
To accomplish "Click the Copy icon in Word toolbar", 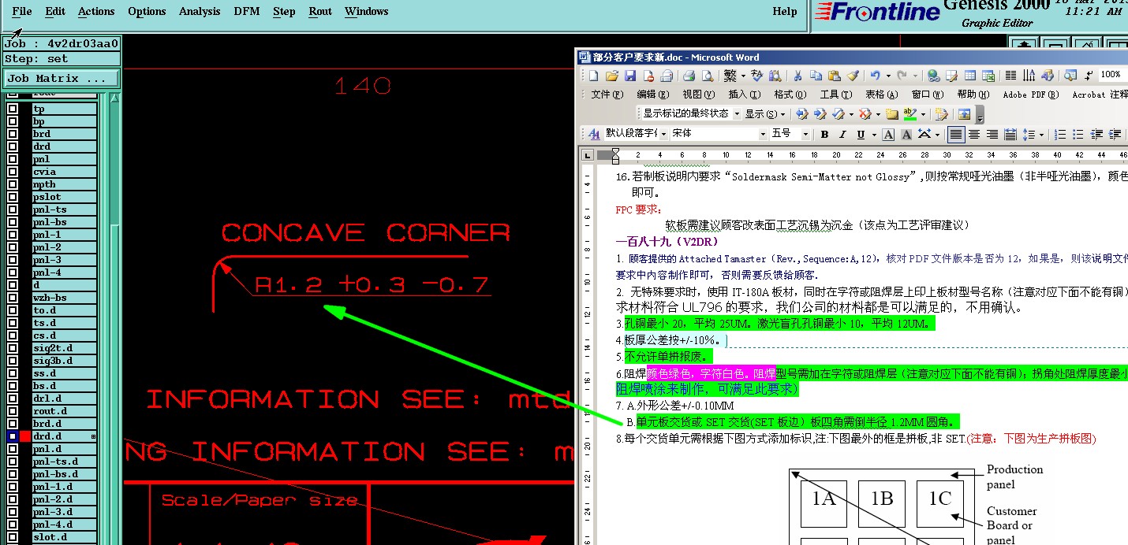I will point(816,76).
